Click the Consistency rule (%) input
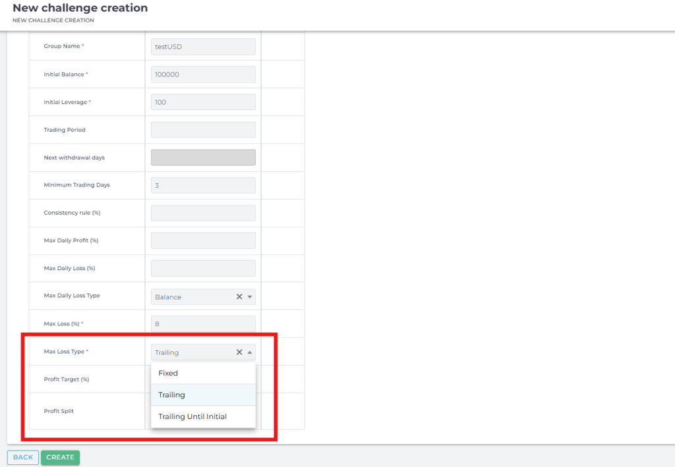675x467 pixels. [203, 213]
